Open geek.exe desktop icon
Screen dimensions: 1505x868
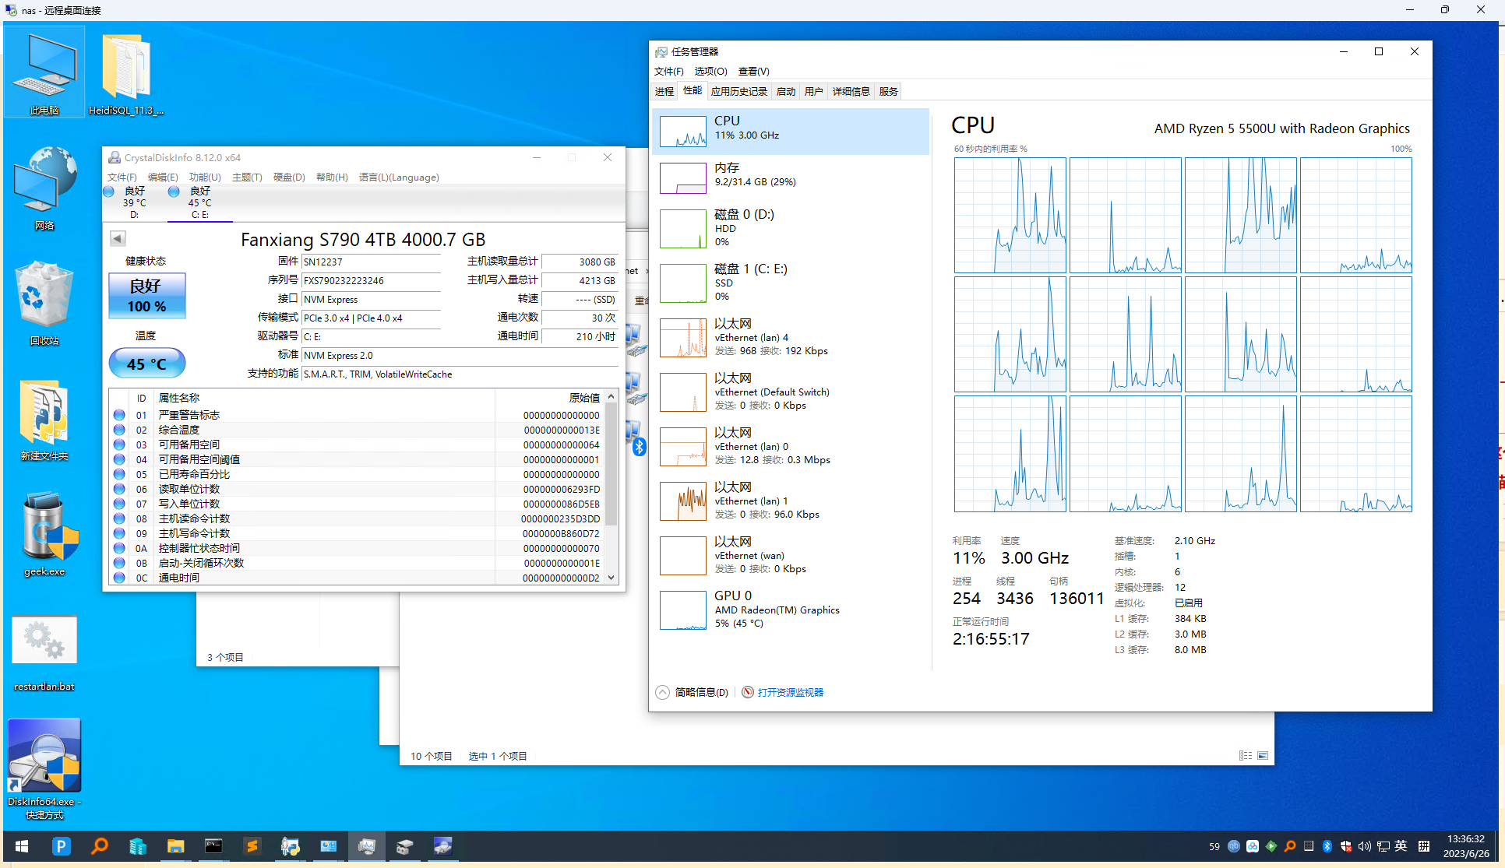(x=44, y=534)
